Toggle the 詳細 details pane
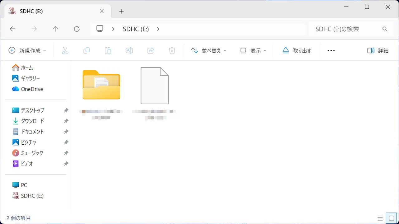The height and width of the screenshot is (224, 399). coord(378,51)
